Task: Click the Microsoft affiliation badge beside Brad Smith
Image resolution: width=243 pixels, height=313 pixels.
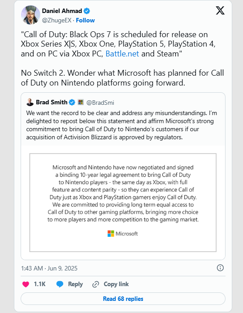Action: point(81,102)
